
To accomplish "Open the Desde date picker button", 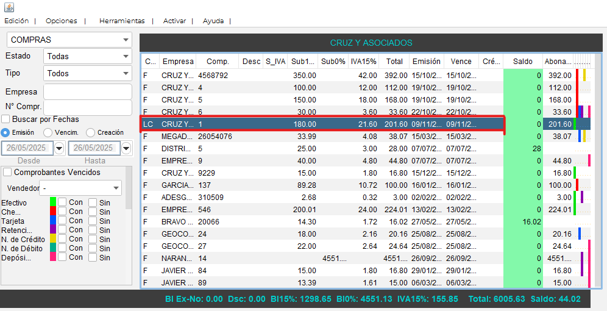I will click(x=59, y=148).
